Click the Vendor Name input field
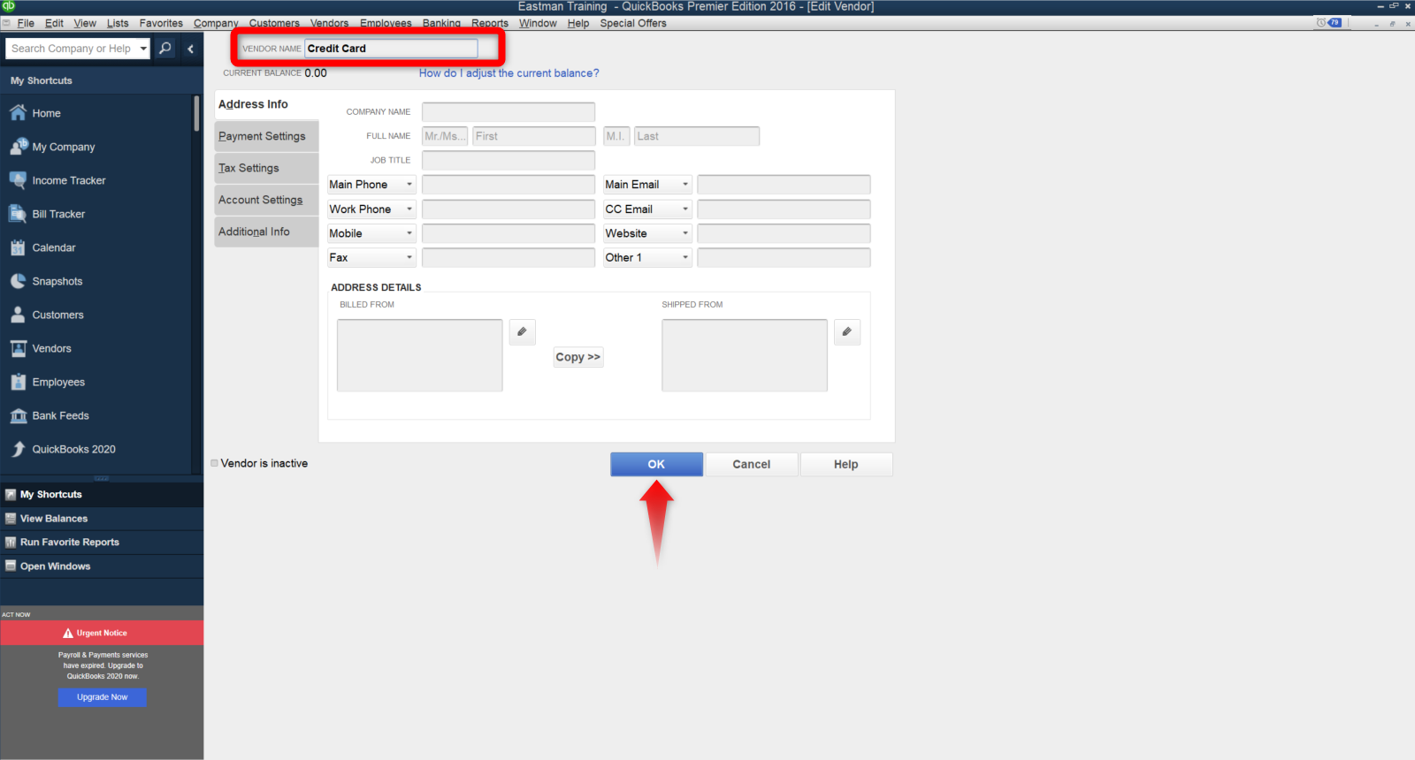Image resolution: width=1415 pixels, height=760 pixels. [x=391, y=49]
